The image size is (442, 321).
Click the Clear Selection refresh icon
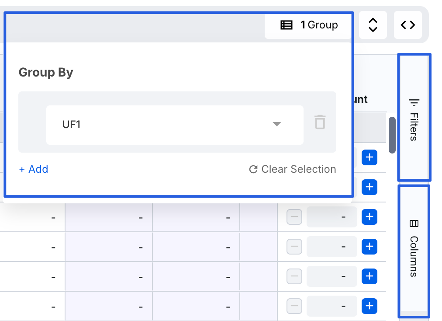pos(253,169)
